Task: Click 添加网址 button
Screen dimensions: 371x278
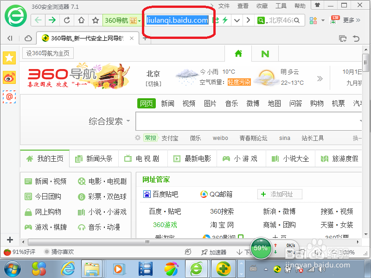Action: point(280,194)
